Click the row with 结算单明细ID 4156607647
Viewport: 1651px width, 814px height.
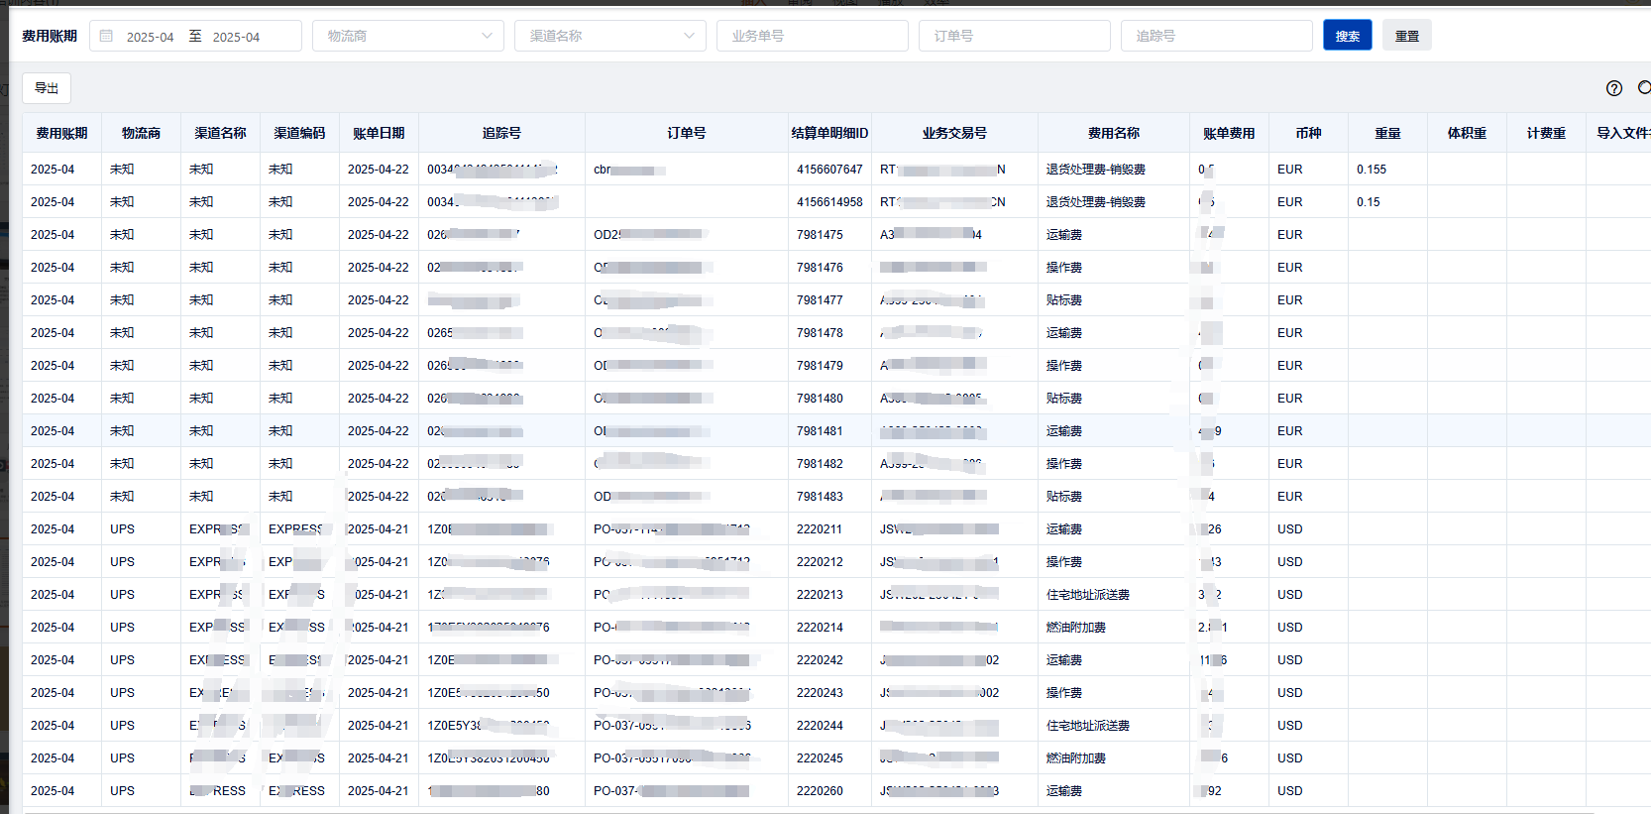tap(829, 170)
